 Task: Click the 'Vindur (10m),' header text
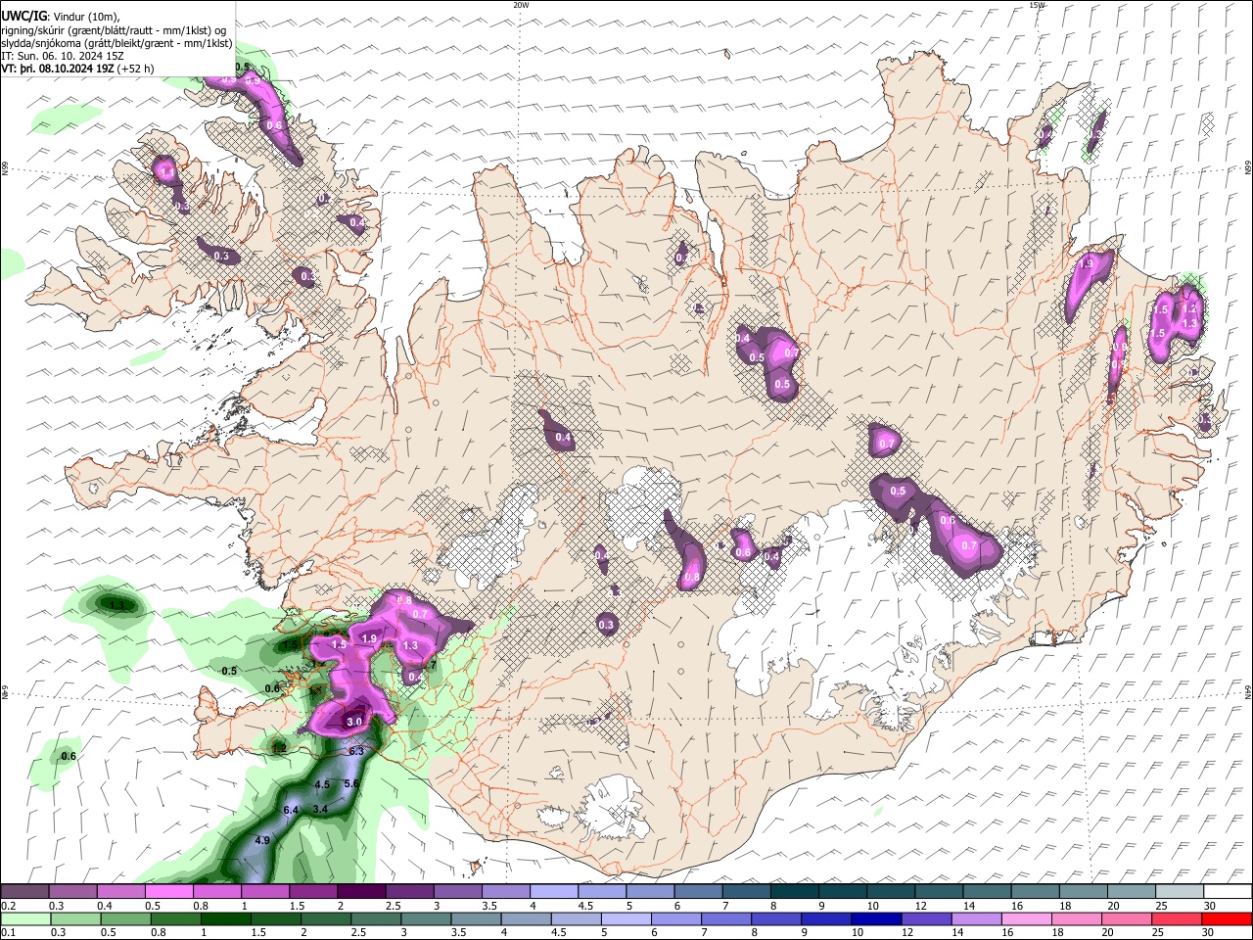pyautogui.click(x=85, y=17)
